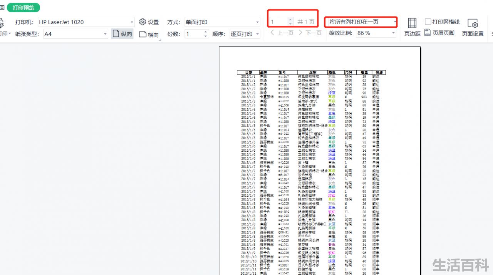This screenshot has width=493, height=275.
Task: Open printer 设置 with gear icon
Action: [x=149, y=22]
